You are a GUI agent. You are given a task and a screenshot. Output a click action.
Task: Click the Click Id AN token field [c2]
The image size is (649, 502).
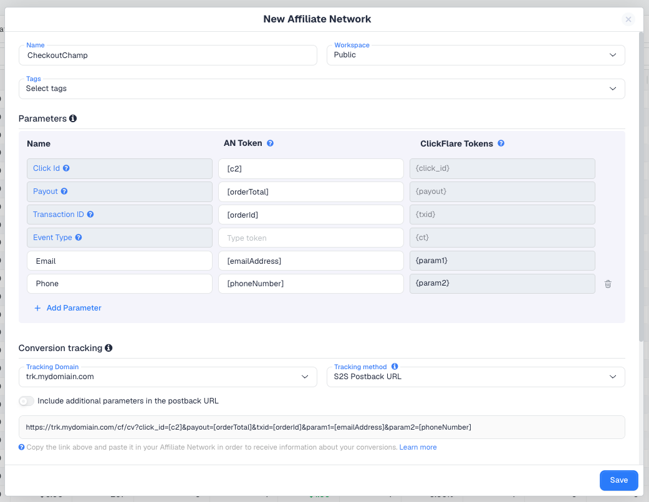tap(311, 169)
